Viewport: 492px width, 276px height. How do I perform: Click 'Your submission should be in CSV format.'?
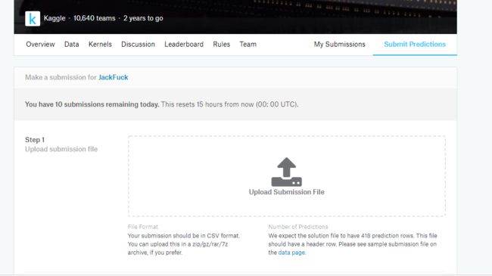184,235
